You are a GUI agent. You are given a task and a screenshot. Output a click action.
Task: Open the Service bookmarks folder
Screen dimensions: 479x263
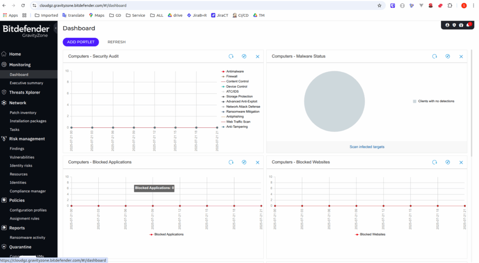click(135, 15)
